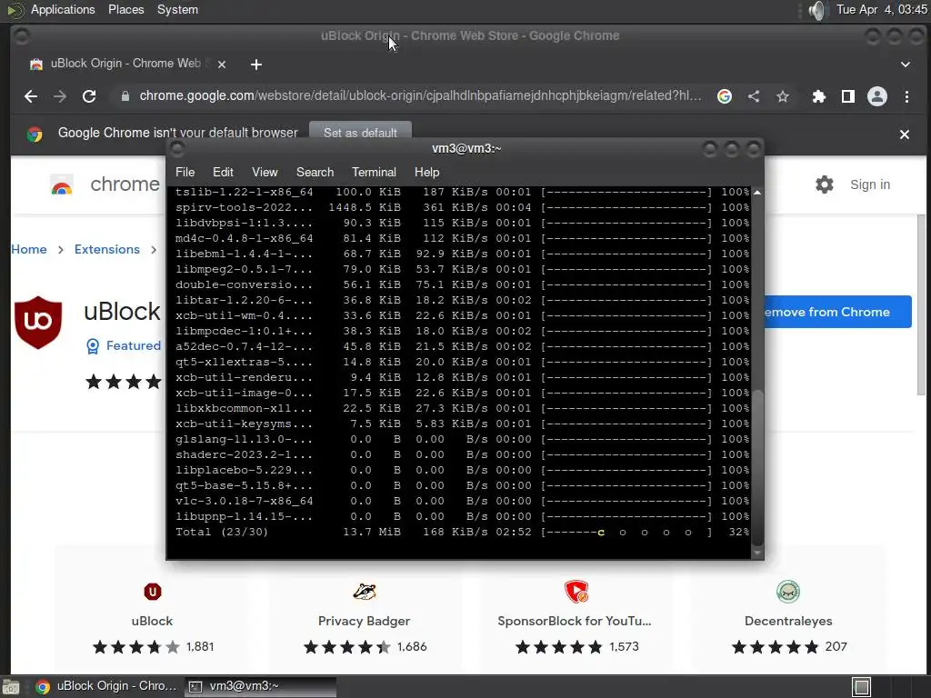Open the Extensions breadcrumb link
This screenshot has width=931, height=698.
[107, 249]
